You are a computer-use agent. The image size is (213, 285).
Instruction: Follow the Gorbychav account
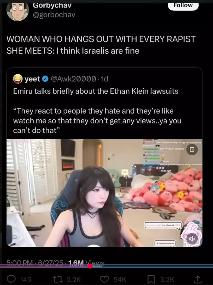[183, 6]
